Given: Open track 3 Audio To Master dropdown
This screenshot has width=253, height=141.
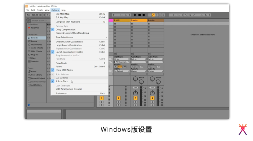Looking at the screenshot, I should click(139, 71).
